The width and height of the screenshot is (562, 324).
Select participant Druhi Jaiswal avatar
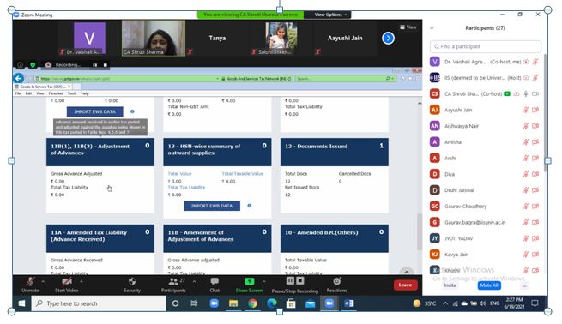[x=435, y=190]
